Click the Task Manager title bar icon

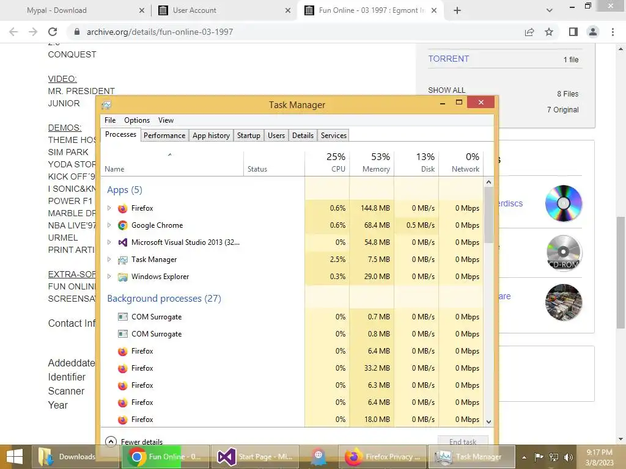coord(106,105)
